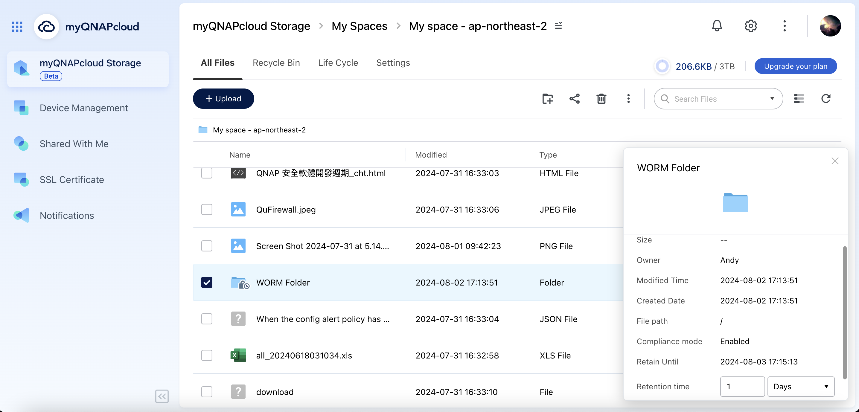Viewport: 859px width, 412px height.
Task: Go to myQNAPcloud Storage breadcrumb
Action: click(251, 26)
